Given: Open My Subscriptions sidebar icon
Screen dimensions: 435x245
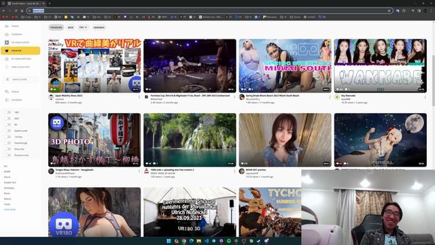Looking at the screenshot, I should (x=7, y=59).
